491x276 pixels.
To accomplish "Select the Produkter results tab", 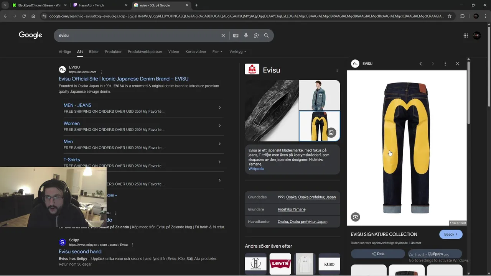I will tap(113, 51).
